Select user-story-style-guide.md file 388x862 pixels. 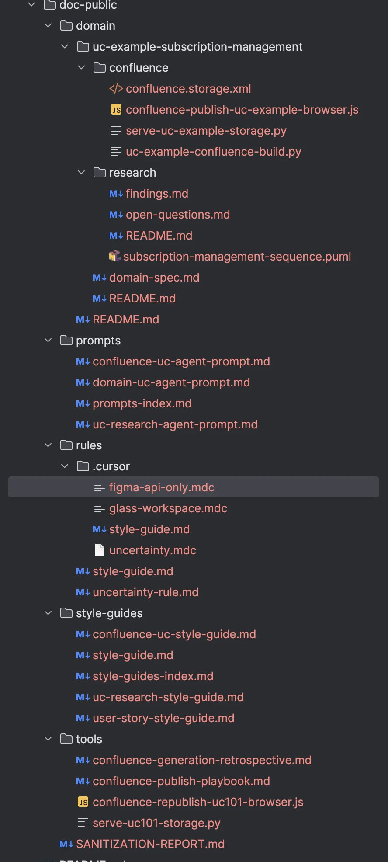tap(163, 718)
